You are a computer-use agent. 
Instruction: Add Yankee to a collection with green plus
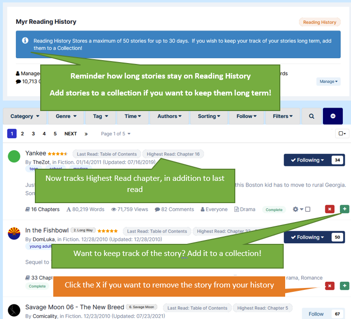344,209
